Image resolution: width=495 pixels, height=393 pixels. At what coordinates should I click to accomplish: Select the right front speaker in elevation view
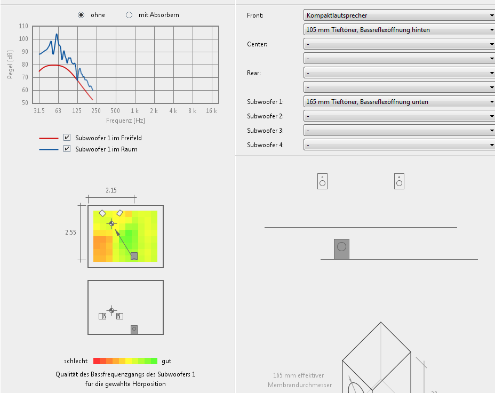coord(399,181)
